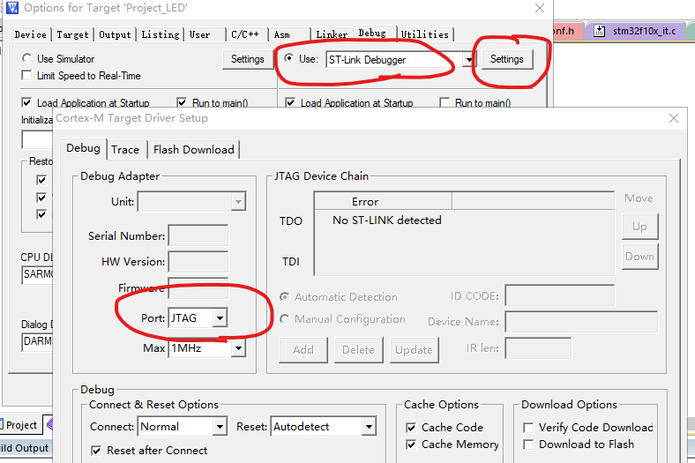Click the Update button in JTAG Device Chain
Viewport: 695px width, 463px height.
414,350
